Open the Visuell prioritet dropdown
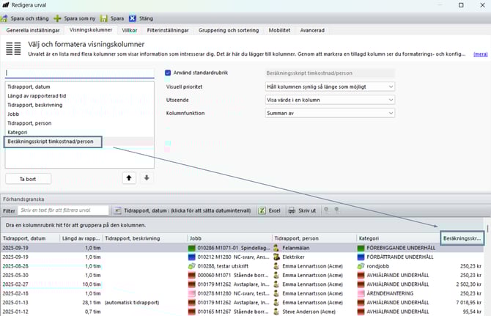The width and height of the screenshot is (491, 316). click(328, 87)
